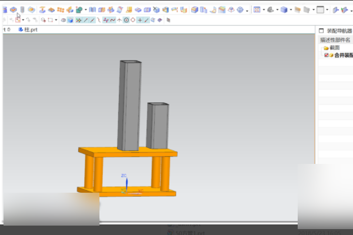Viewport: 353px width, 235px height.
Task: Click the trimetric view gray shape icon
Action: [271, 9]
